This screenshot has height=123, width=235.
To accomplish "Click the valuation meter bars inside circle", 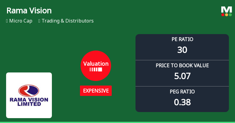I will (x=96, y=69).
